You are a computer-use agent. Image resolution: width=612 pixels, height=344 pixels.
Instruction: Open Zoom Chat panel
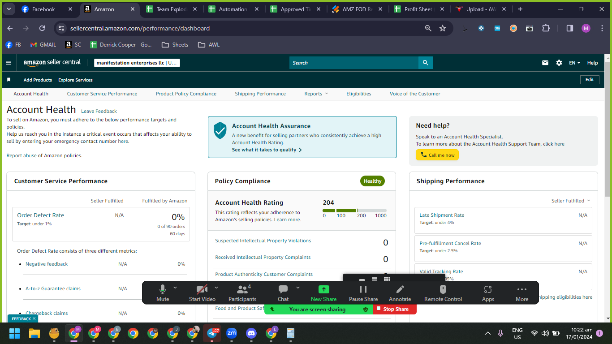(x=283, y=293)
